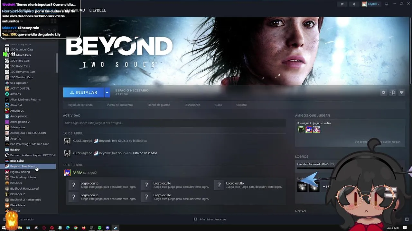Click BioShock Remastered game icon
Viewport: 412px width, 231px height.
point(7,189)
